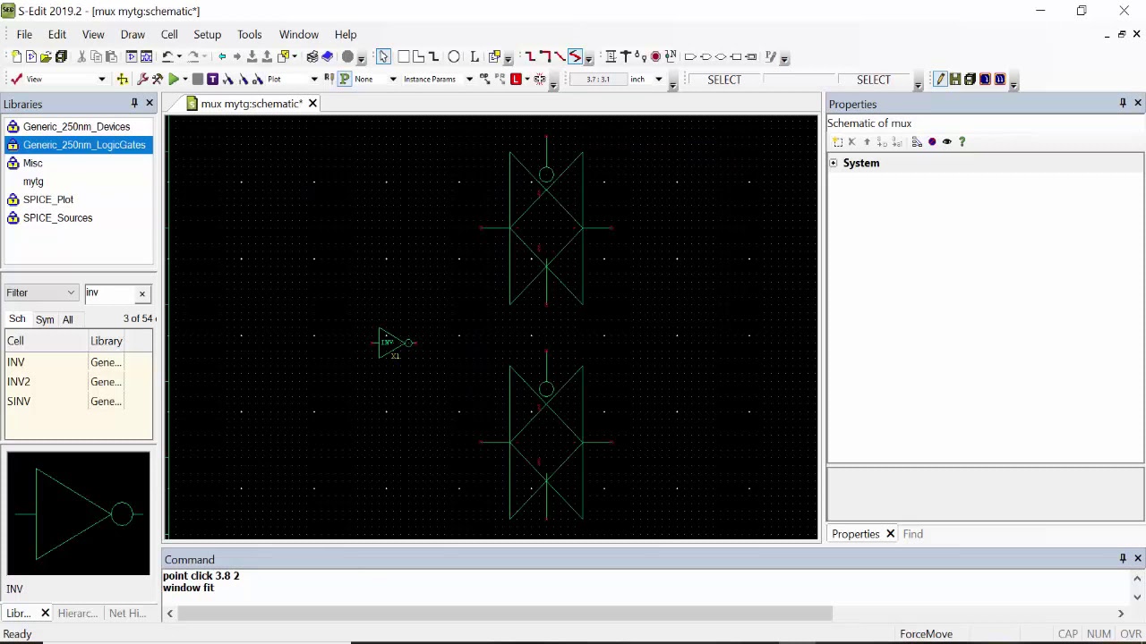Open the Tools menu
1146x644 pixels.
pos(249,34)
